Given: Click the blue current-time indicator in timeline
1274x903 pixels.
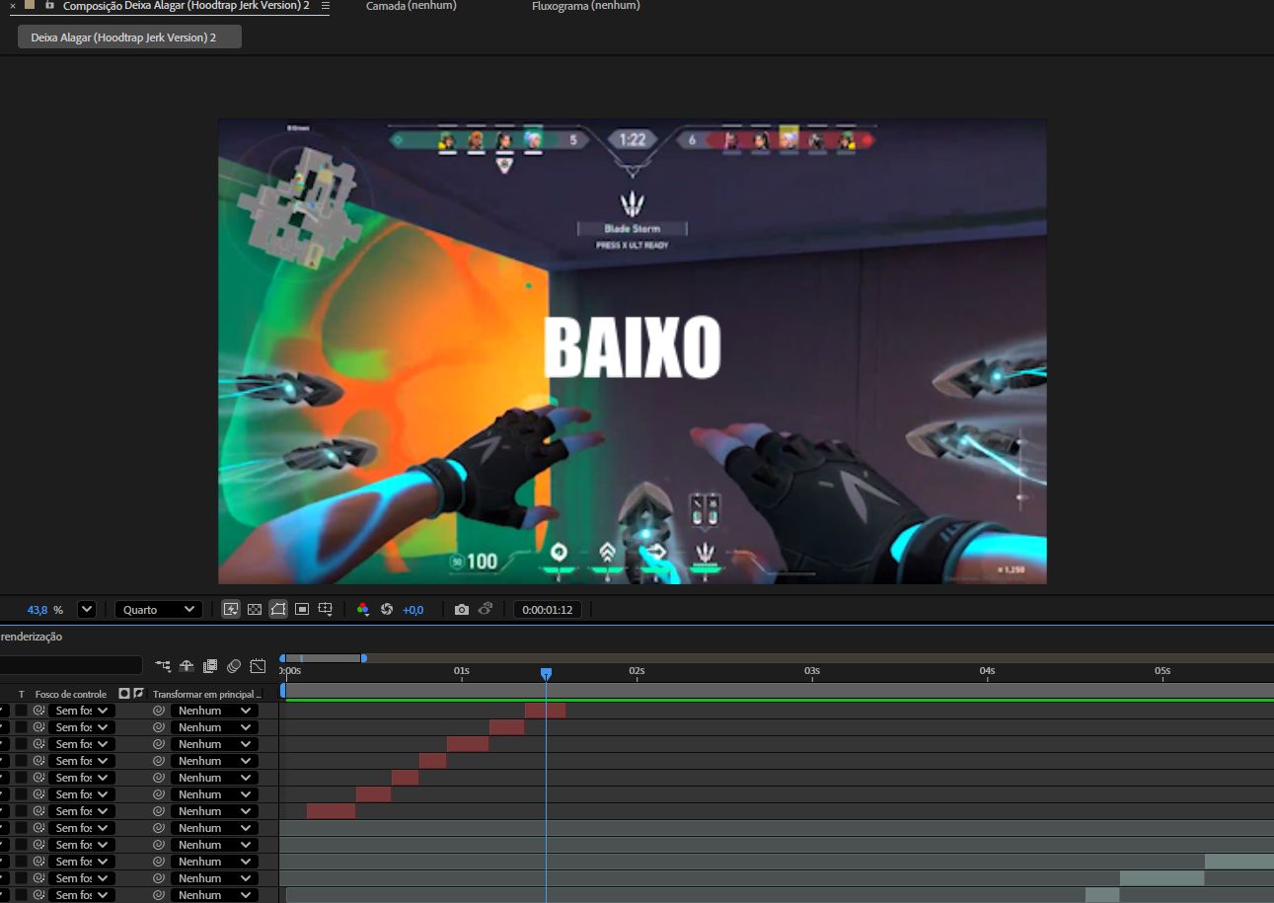Looking at the screenshot, I should [546, 673].
